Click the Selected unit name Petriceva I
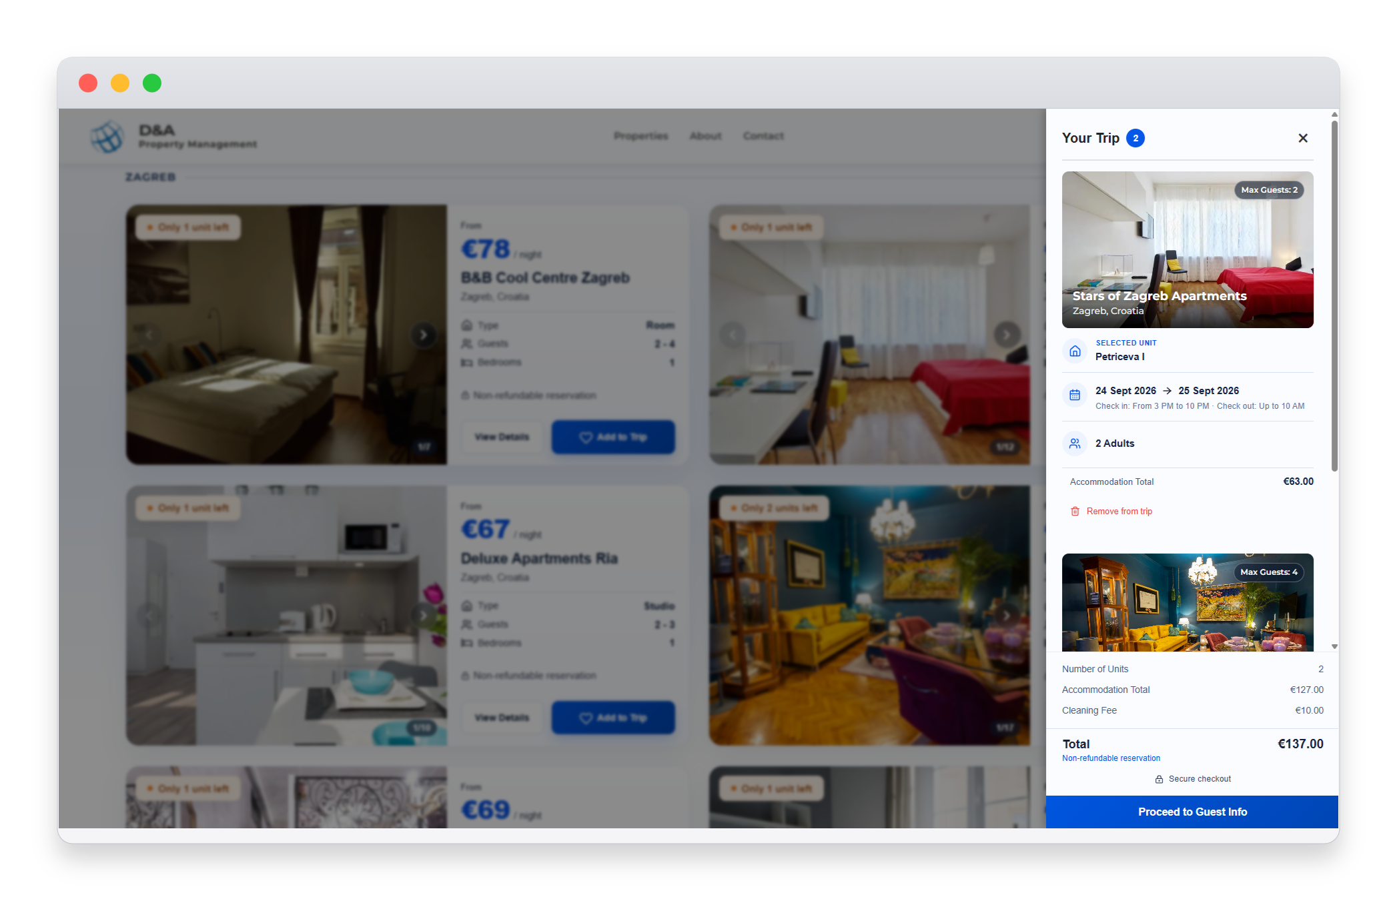Screen dimensions: 1397x901 point(1119,357)
